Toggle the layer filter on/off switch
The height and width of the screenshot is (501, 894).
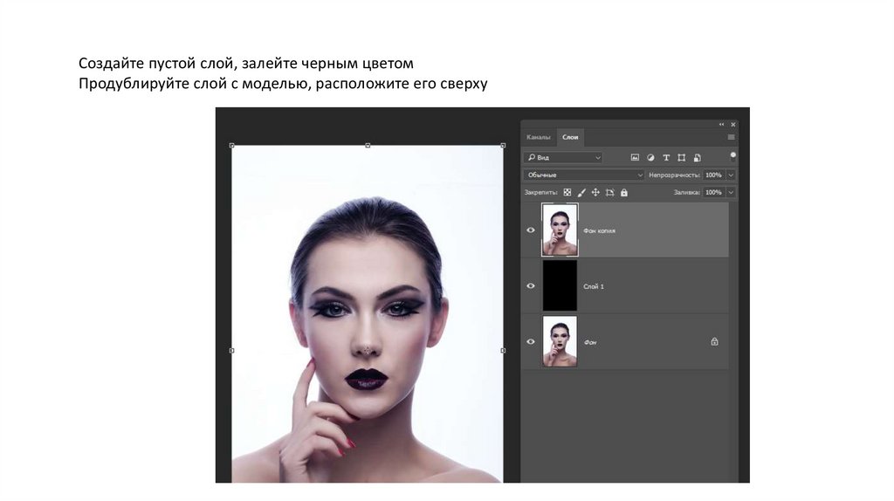pos(732,155)
